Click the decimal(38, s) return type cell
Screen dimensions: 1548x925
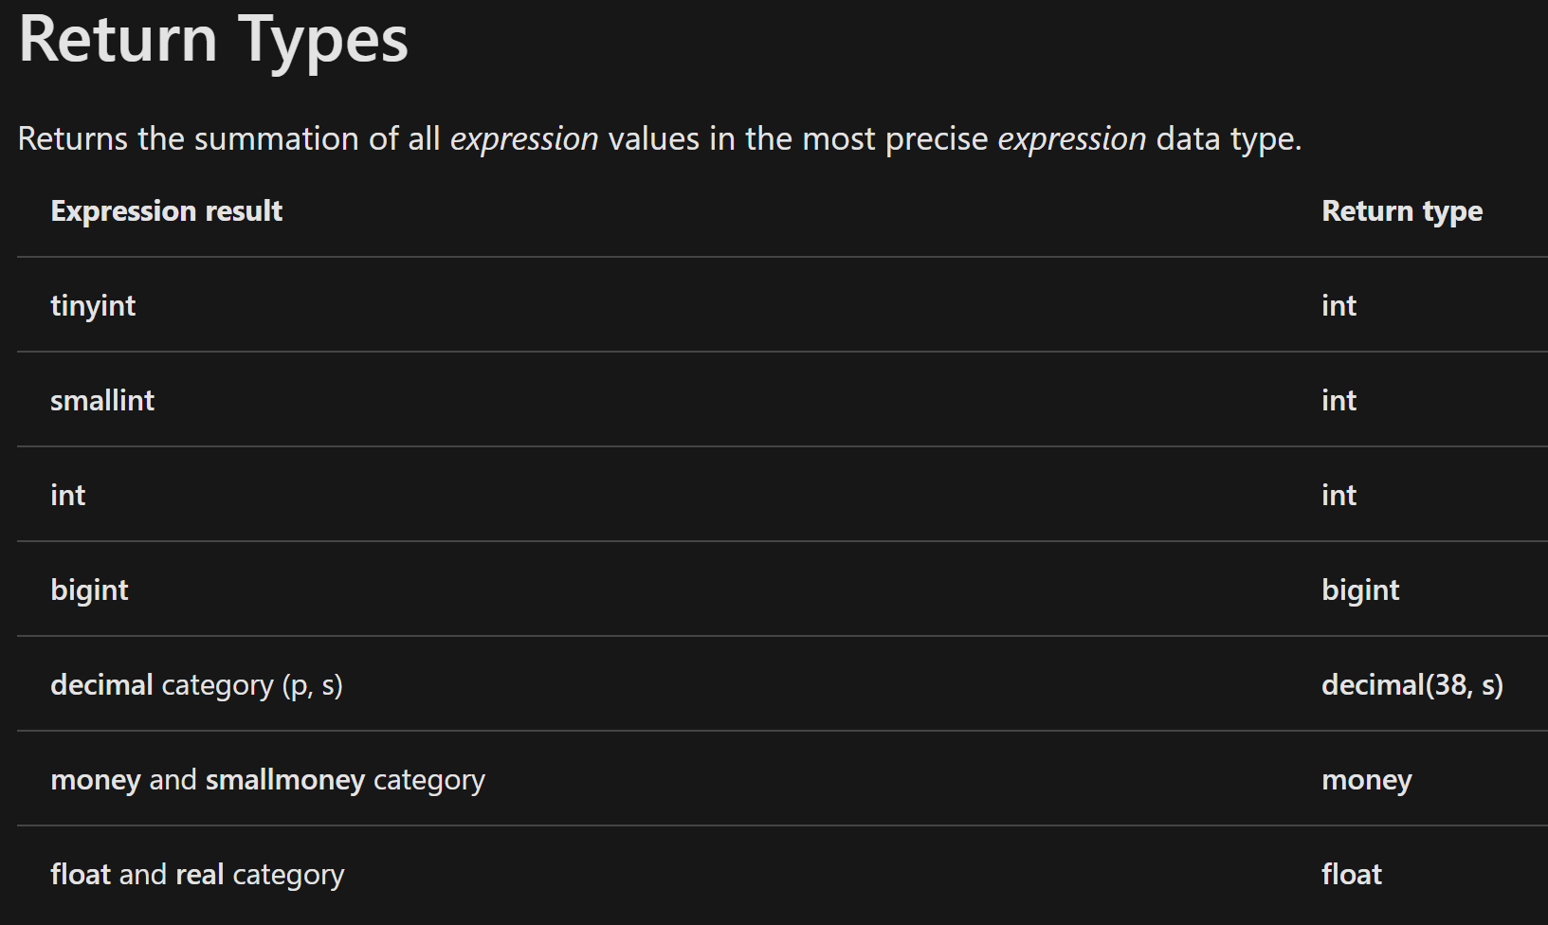coord(1412,685)
